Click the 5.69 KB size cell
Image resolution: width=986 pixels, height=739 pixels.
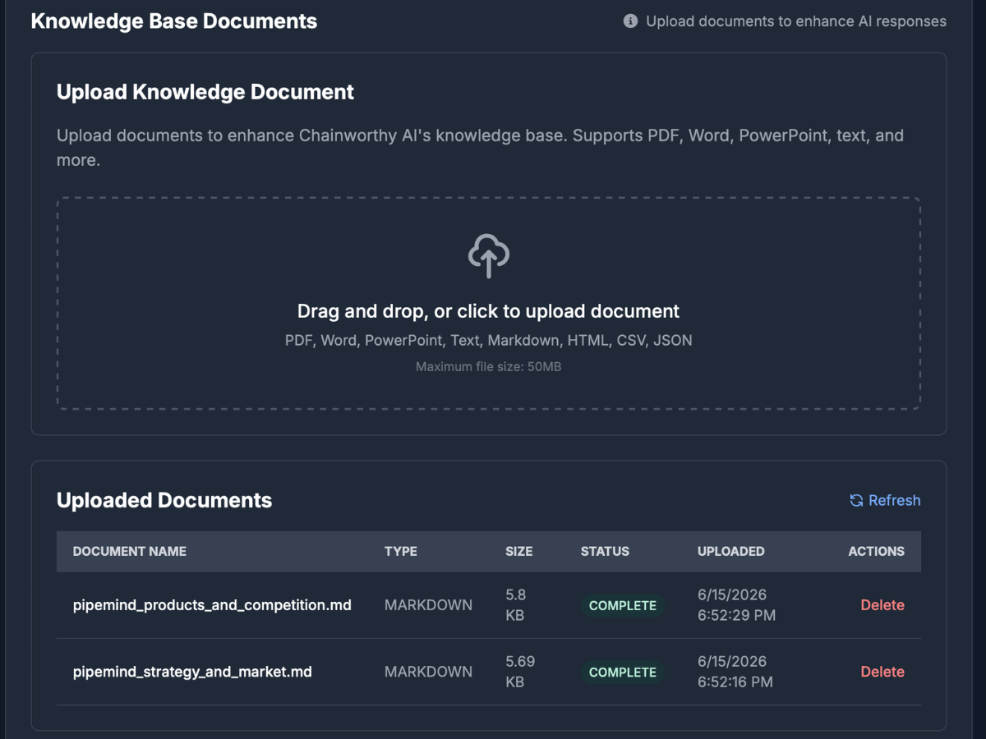click(x=519, y=672)
